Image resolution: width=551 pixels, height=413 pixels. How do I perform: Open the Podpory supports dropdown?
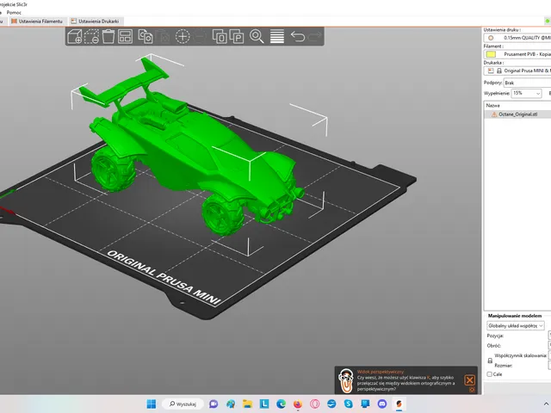pyautogui.click(x=527, y=83)
